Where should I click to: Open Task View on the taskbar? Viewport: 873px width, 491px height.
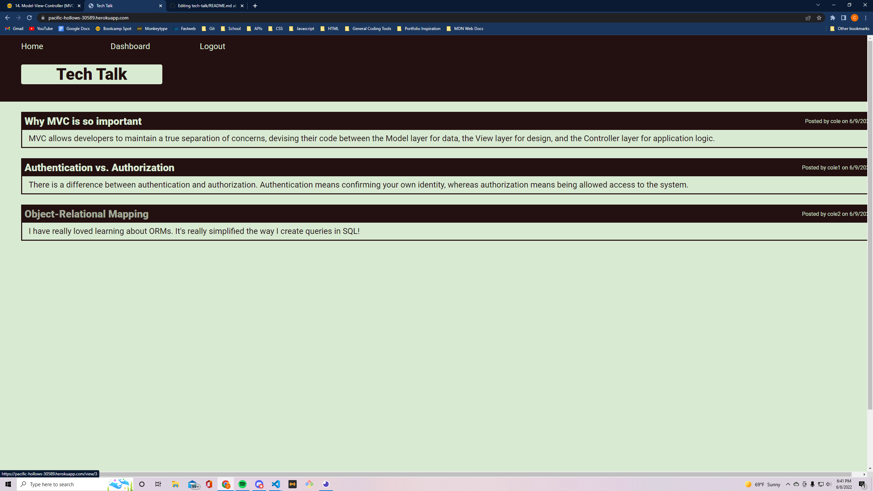click(x=158, y=484)
